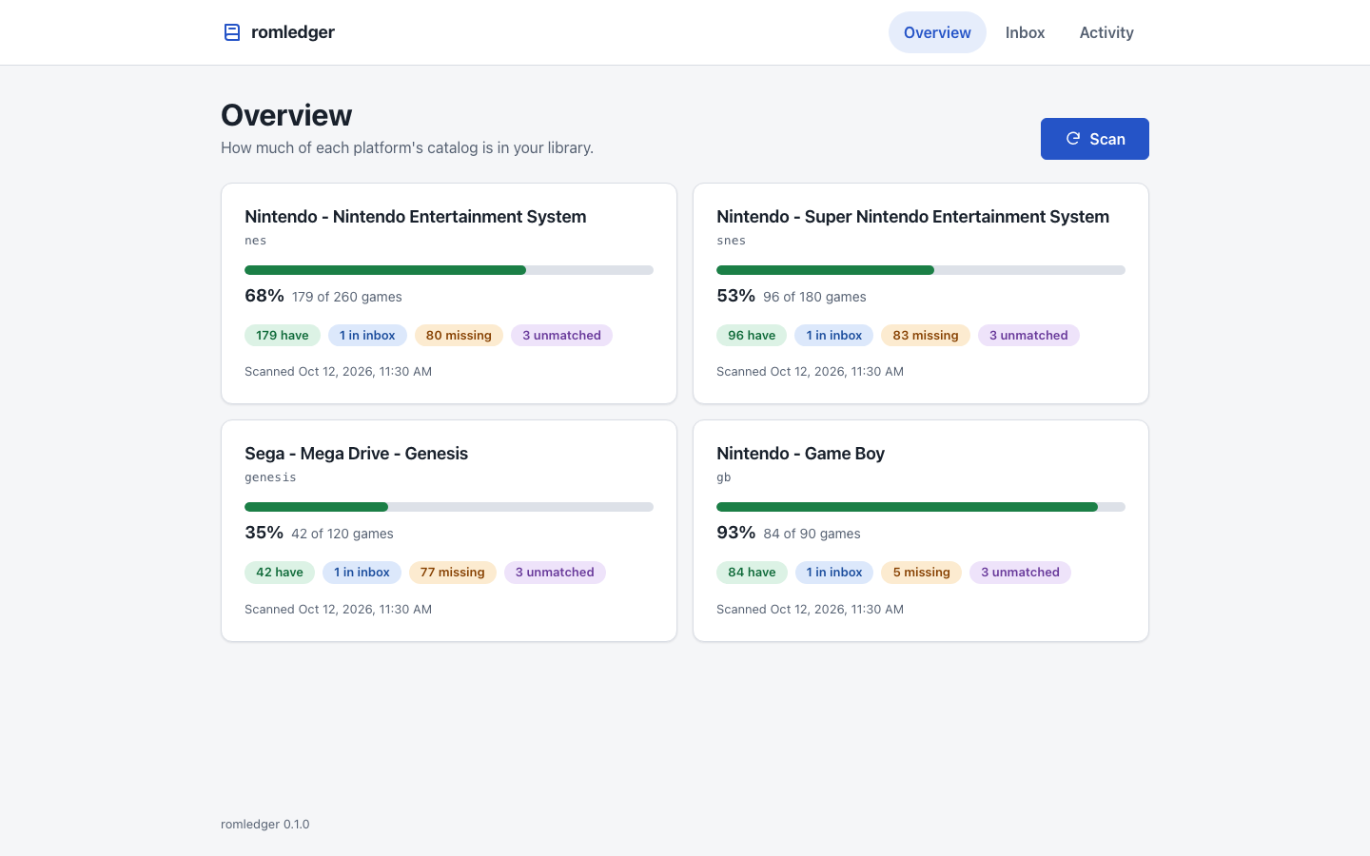Click the Overview page heading
The image size is (1370, 856).
click(x=286, y=115)
